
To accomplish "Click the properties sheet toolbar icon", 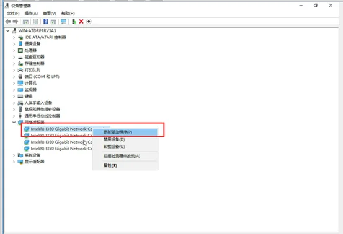I will point(35,22).
